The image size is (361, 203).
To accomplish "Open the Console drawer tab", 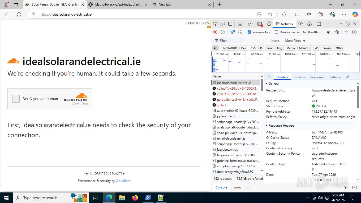I will [x=221, y=187].
